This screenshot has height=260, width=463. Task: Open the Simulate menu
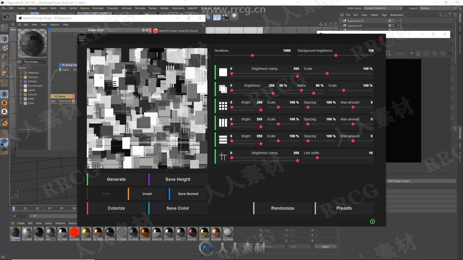click(140, 8)
